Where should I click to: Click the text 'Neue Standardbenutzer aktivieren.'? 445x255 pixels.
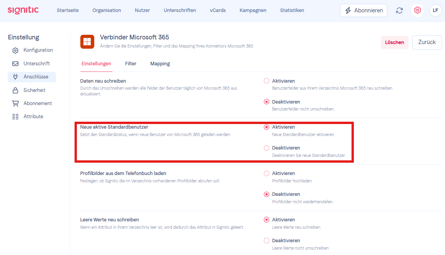tap(303, 134)
